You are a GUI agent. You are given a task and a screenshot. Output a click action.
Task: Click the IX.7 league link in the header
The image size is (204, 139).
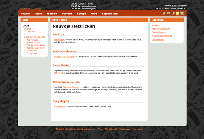(x=32, y=9)
